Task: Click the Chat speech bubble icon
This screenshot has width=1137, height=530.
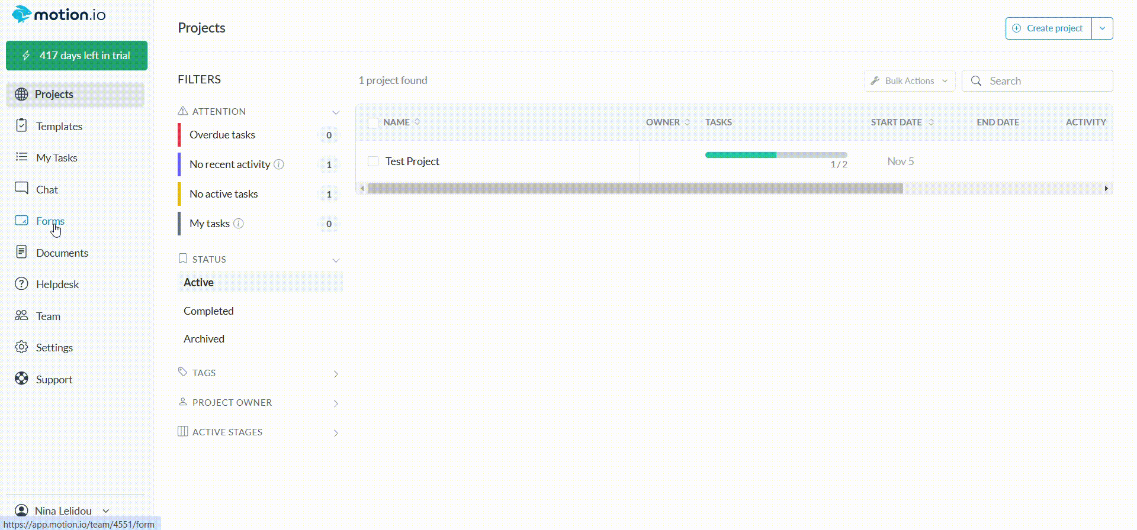Action: pos(21,189)
